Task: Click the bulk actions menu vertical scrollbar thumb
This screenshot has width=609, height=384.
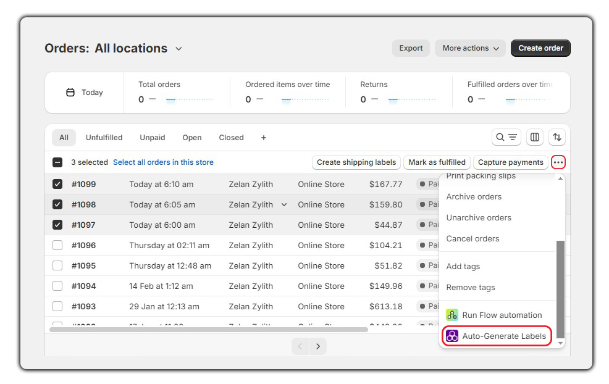Action: pyautogui.click(x=560, y=290)
